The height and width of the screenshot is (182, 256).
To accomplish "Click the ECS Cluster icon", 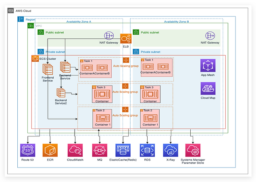I will point(35,59).
